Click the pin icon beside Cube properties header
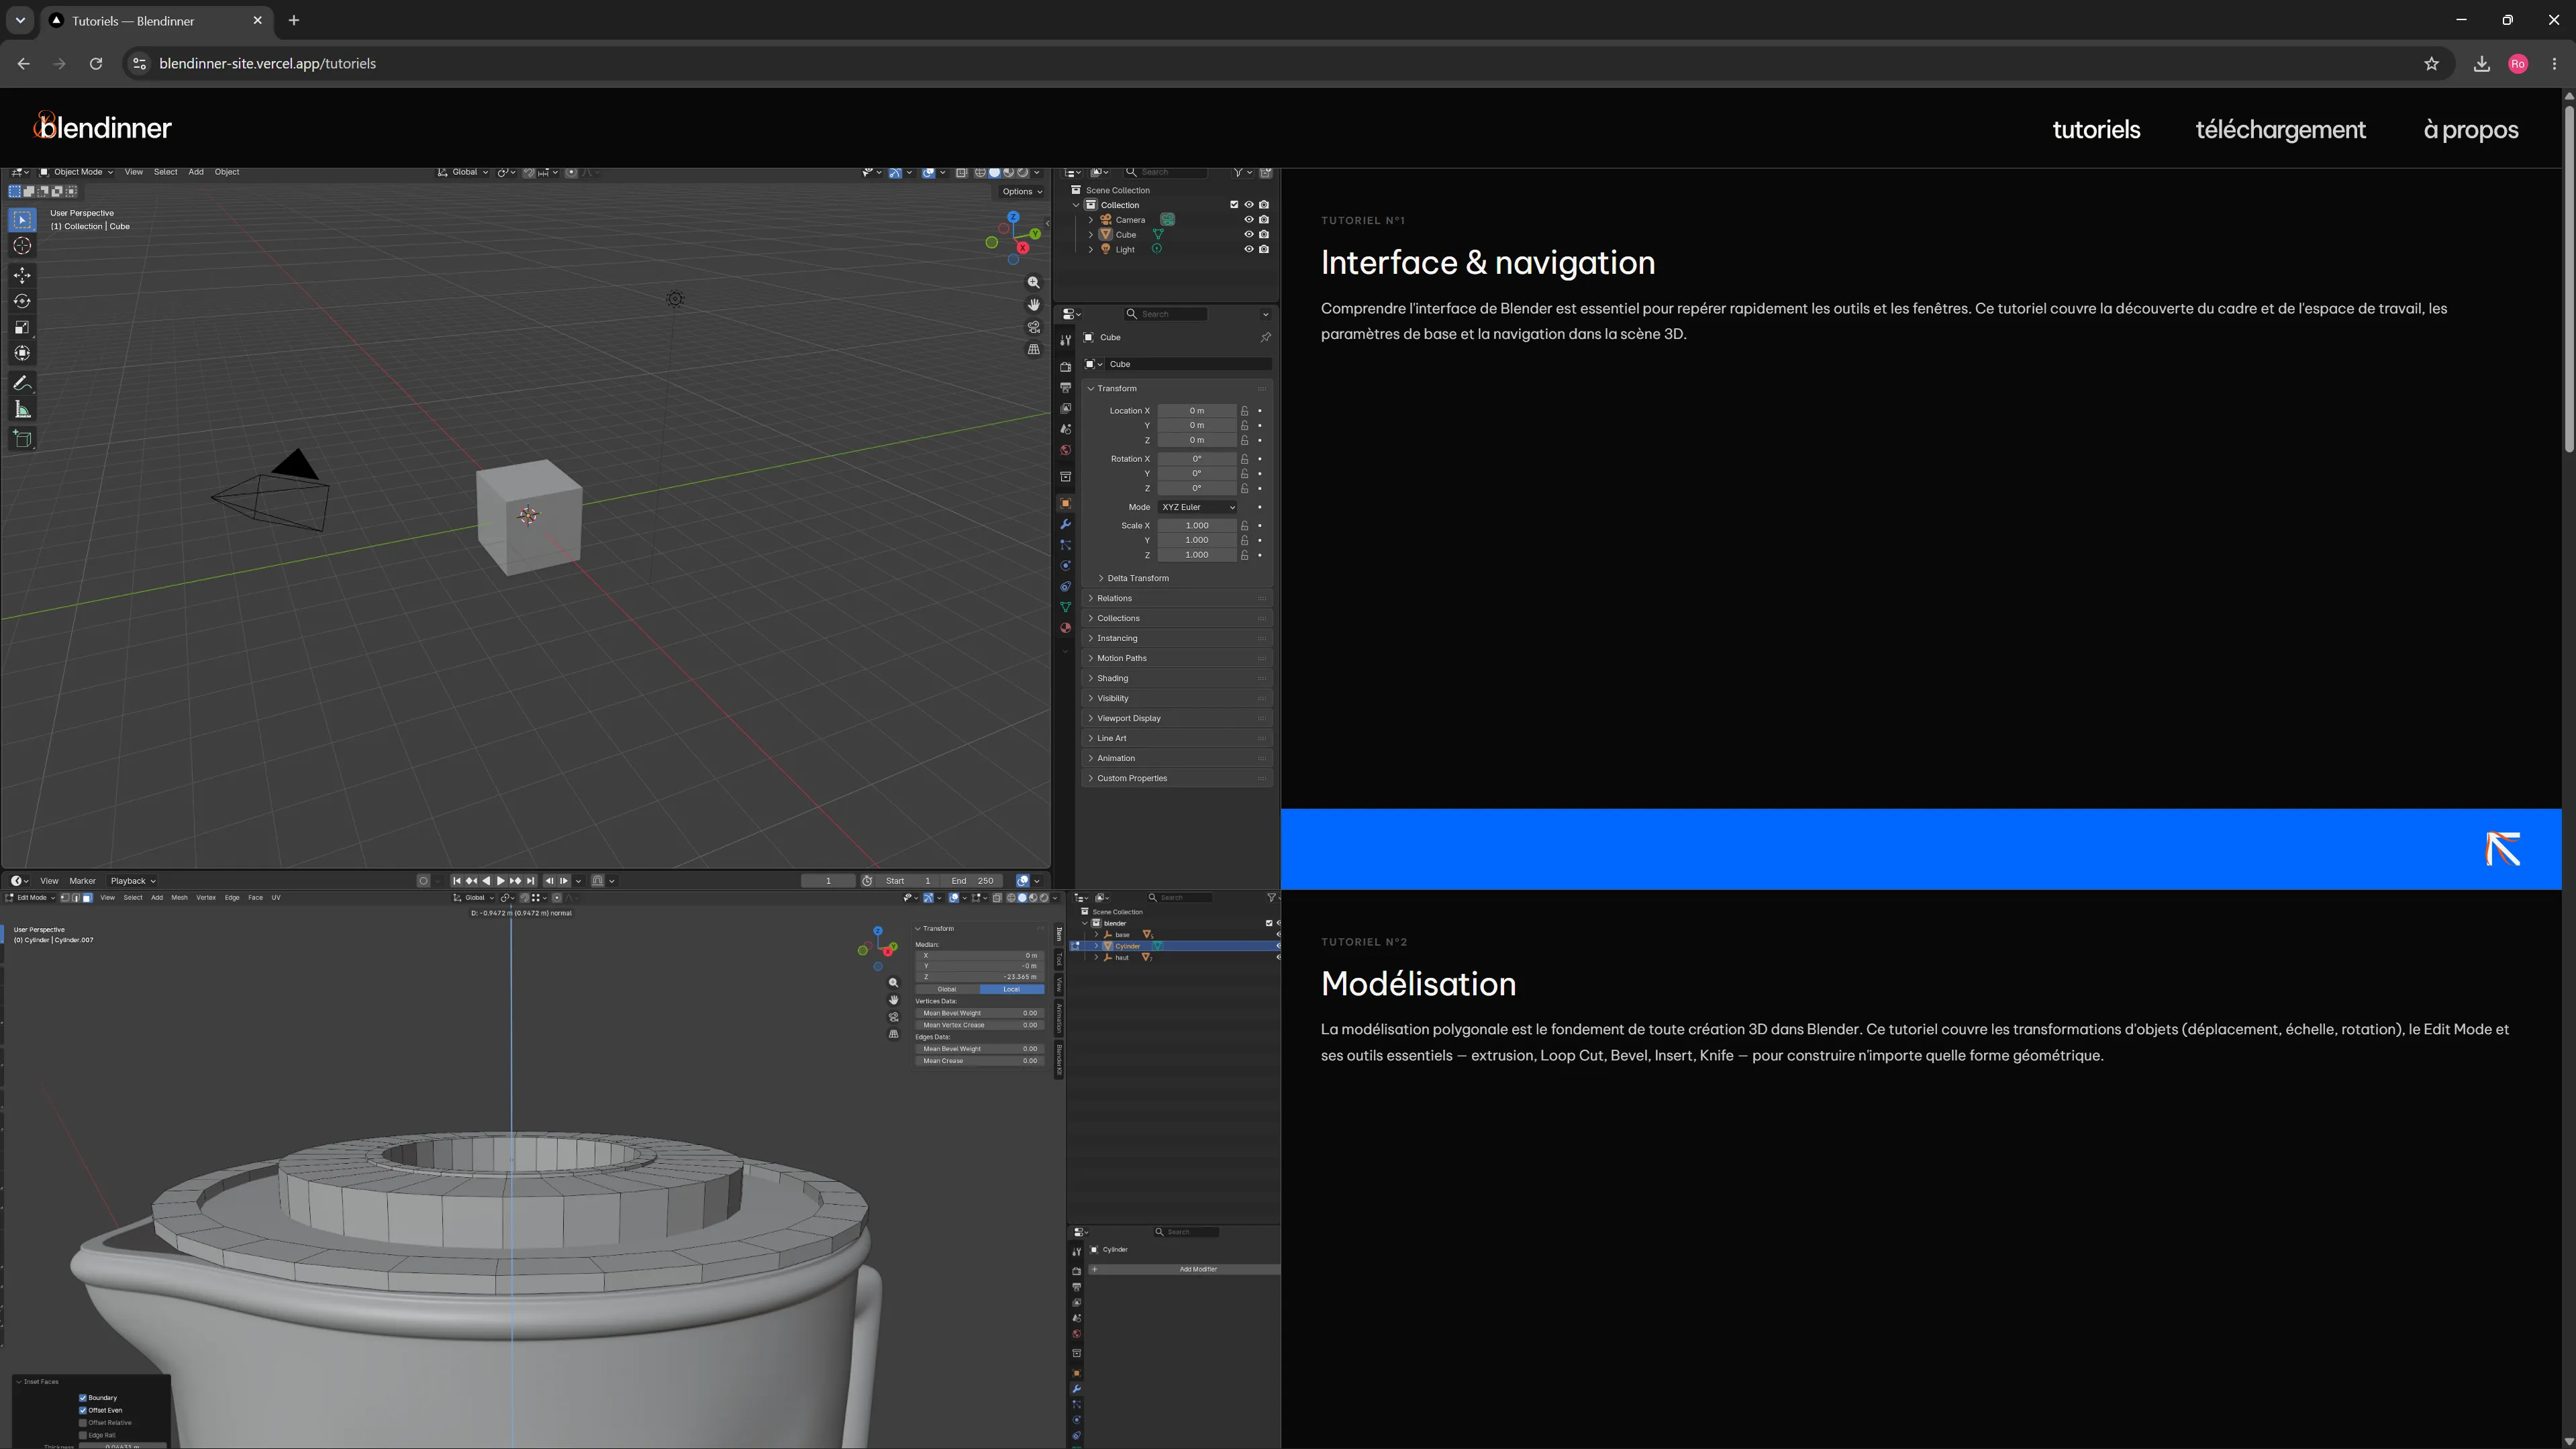 [1265, 337]
